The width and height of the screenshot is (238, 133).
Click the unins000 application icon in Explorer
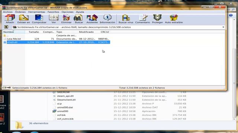54,111
